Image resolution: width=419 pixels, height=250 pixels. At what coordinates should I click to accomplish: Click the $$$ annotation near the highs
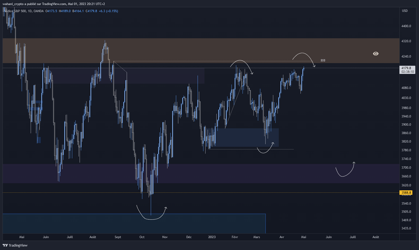pos(323,60)
